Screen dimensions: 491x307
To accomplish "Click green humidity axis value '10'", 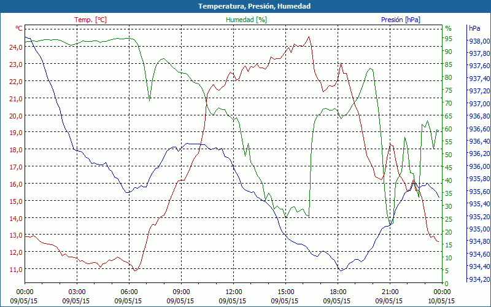I will click(x=449, y=257).
